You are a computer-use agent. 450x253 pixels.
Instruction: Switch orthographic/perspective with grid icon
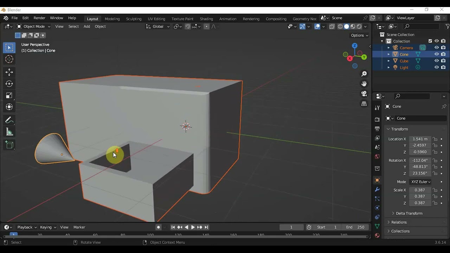coord(364,104)
